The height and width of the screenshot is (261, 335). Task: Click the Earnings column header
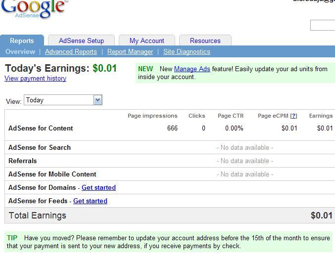click(x=321, y=116)
